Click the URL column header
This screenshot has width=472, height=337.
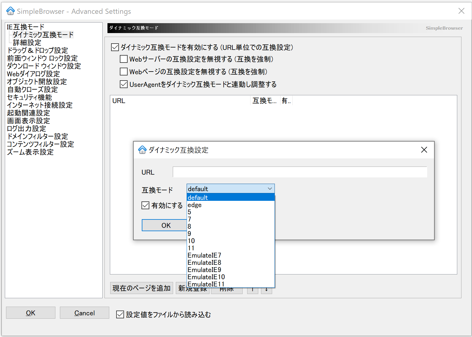tap(180, 101)
